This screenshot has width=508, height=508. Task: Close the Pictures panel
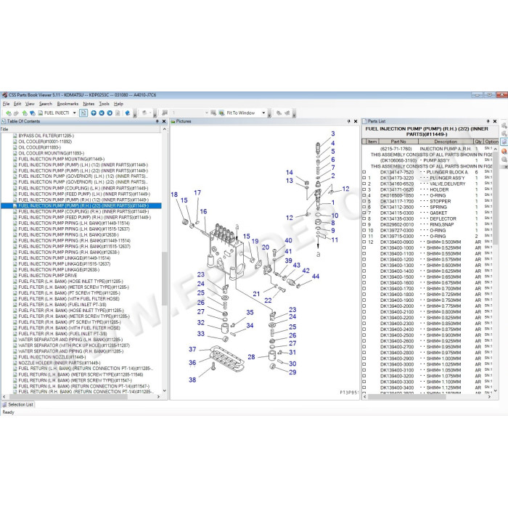356,121
